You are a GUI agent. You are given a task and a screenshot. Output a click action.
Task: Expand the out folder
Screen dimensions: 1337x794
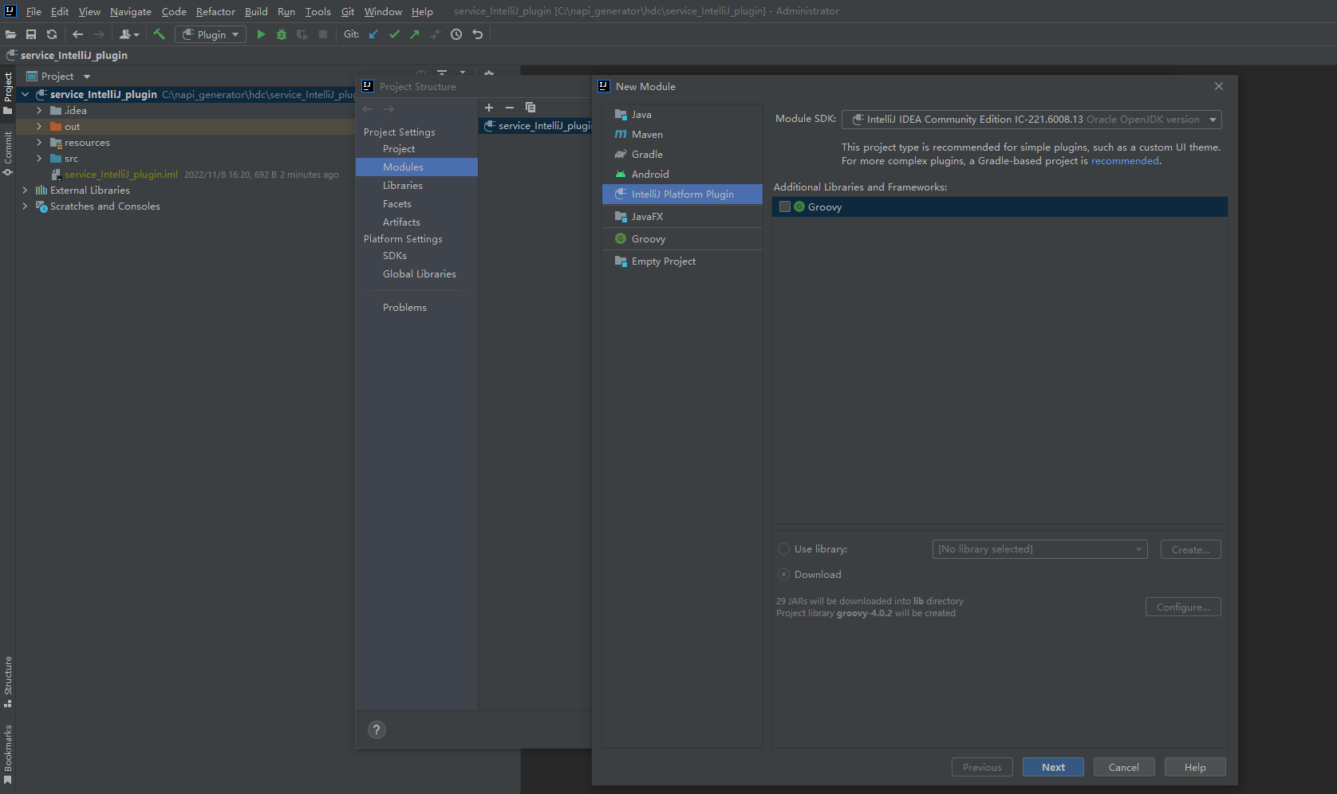coord(39,127)
